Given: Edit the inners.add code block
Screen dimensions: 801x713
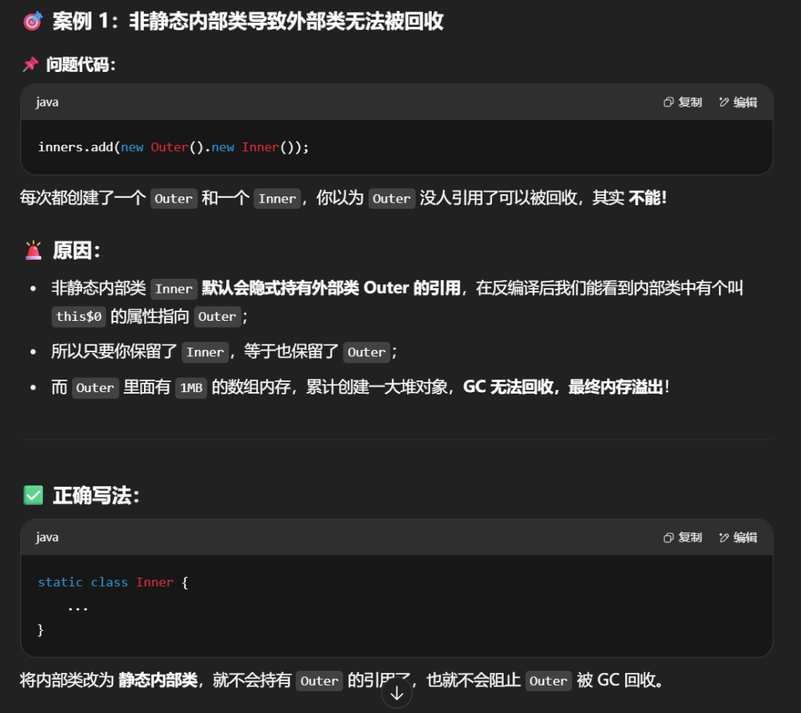Looking at the screenshot, I should (738, 103).
